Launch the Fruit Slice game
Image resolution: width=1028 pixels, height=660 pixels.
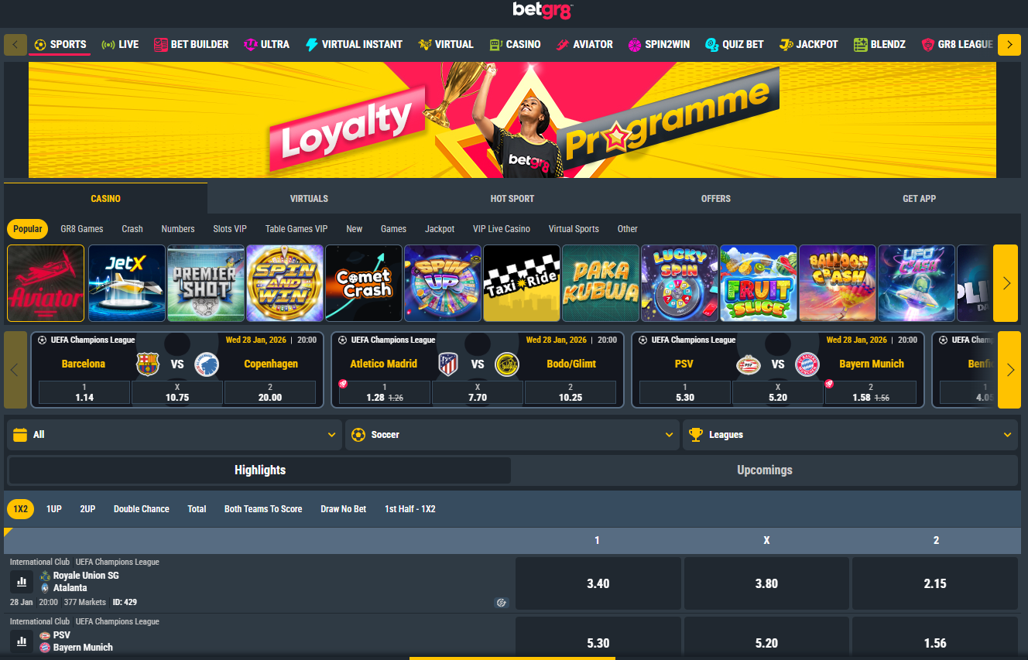[x=759, y=283]
